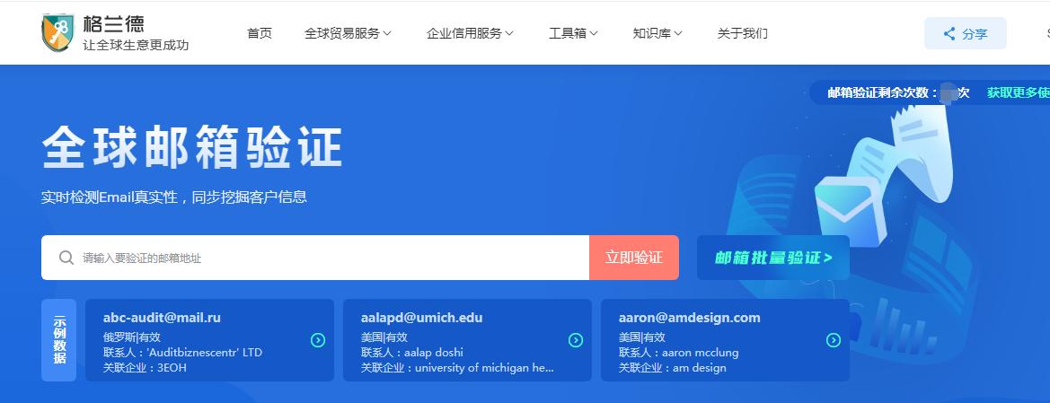
Task: Click the 示例数据 side label
Action: pos(59,340)
